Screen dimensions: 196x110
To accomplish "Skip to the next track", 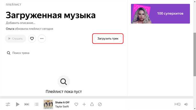I will pyautogui.click(x=27, y=104).
